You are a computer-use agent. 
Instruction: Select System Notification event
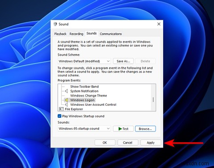pyautogui.click(x=84, y=91)
